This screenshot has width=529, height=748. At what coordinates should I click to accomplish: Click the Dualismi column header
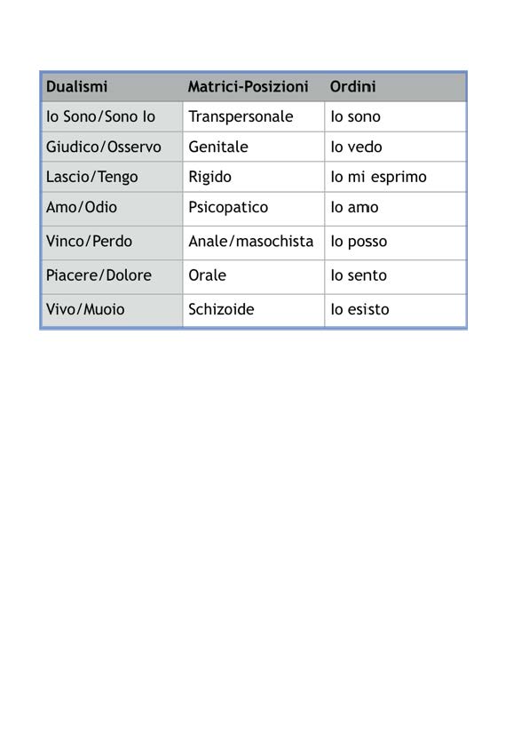click(x=112, y=87)
